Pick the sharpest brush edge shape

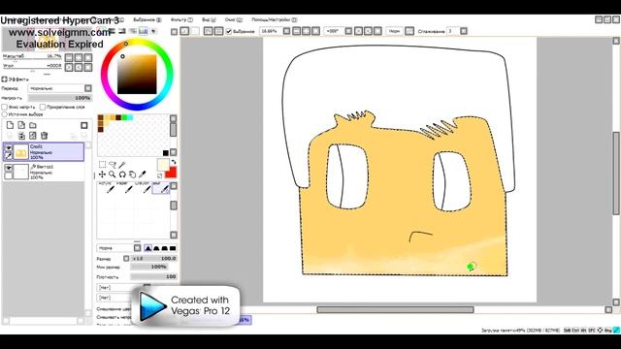pyautogui.click(x=148, y=248)
